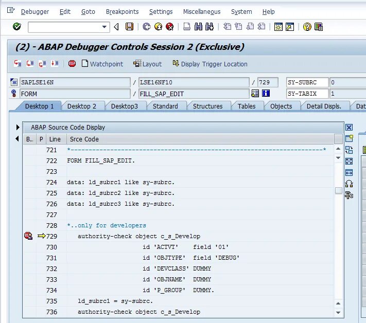Select the Desktop 1 tab
The width and height of the screenshot is (366, 323).
point(39,106)
